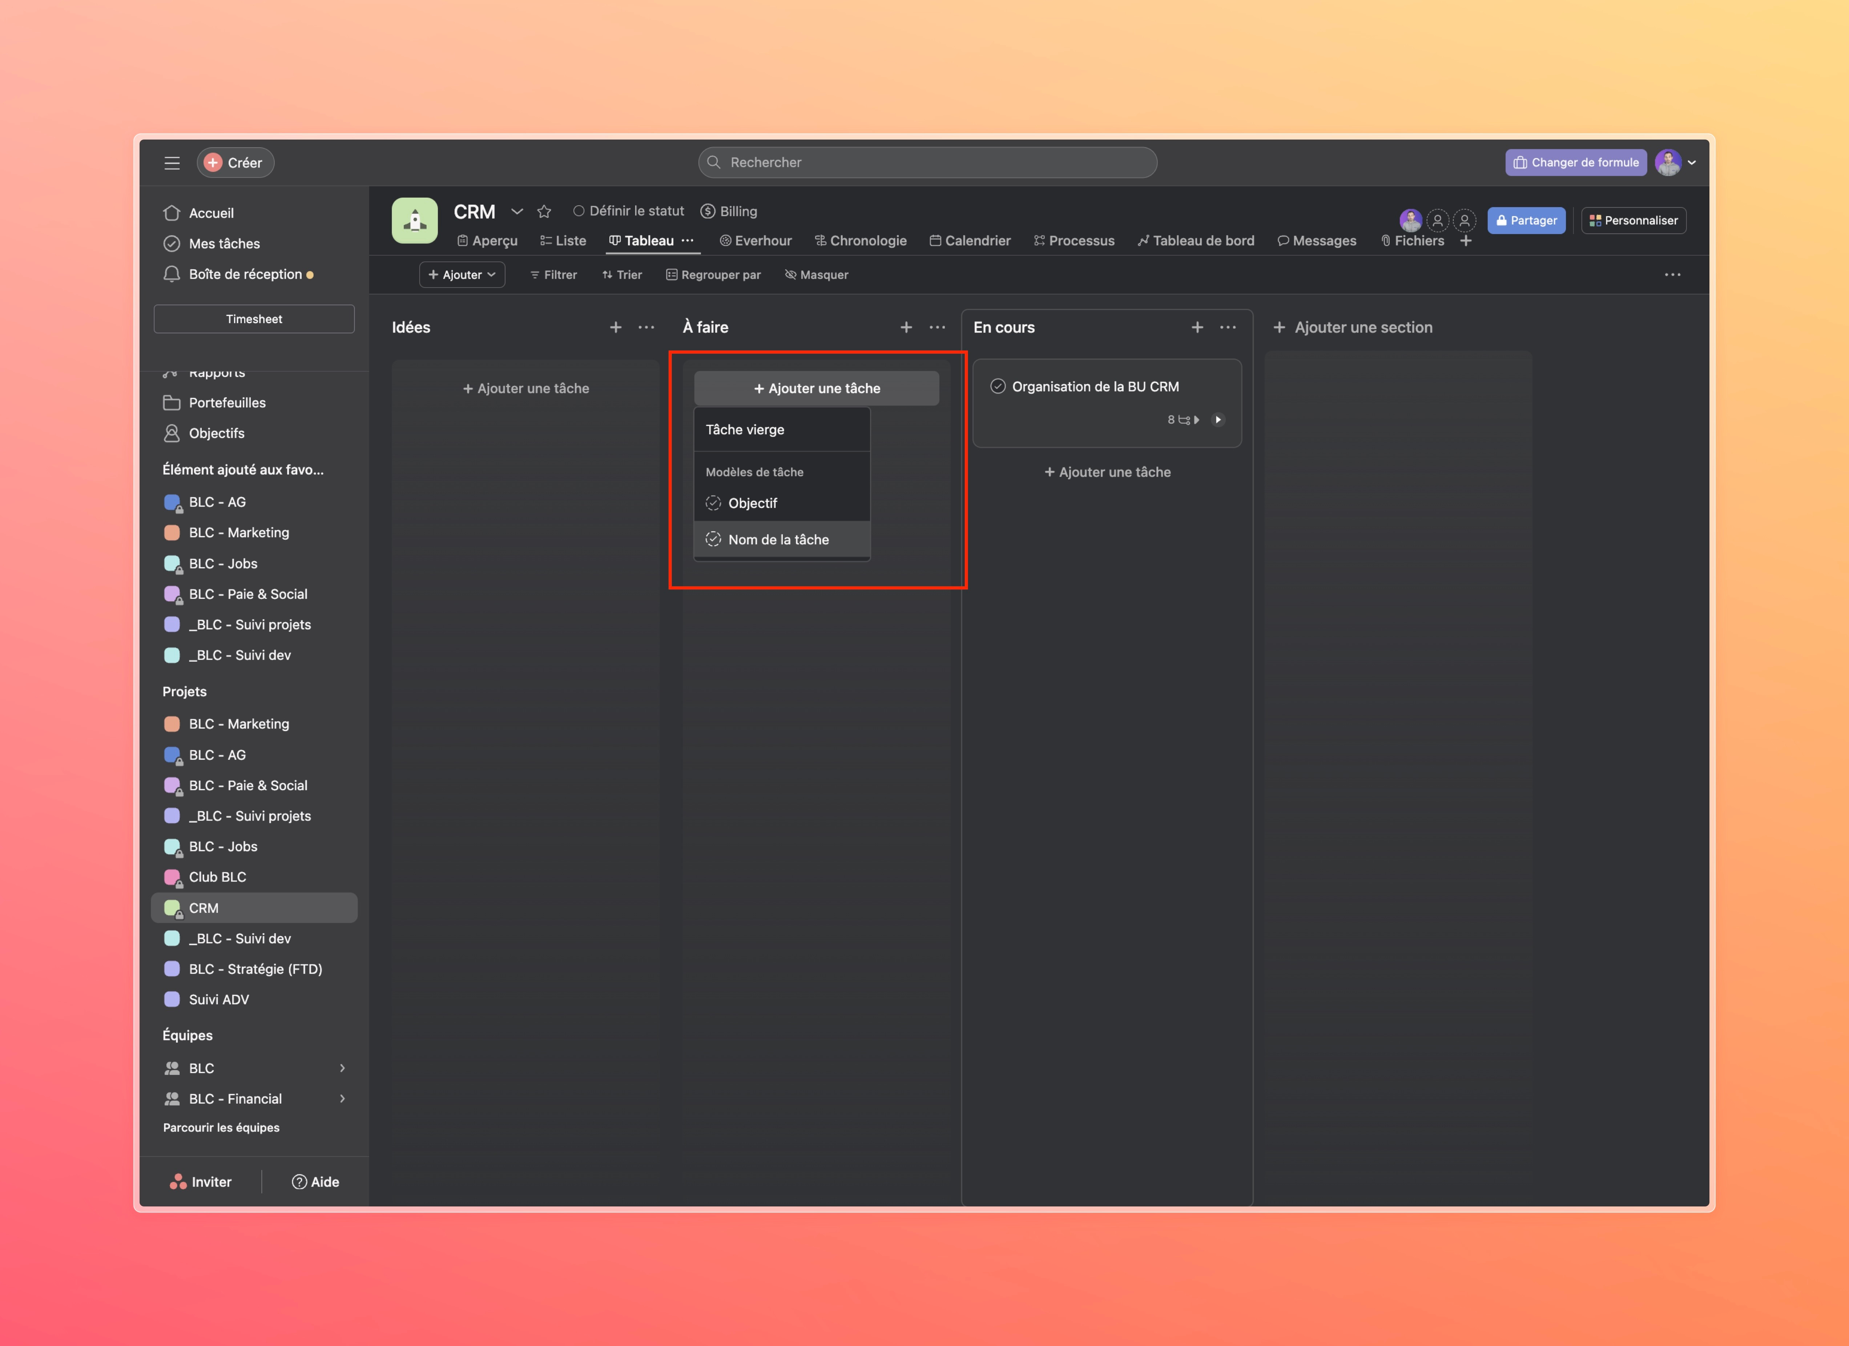Click Changer de formule button
Image resolution: width=1849 pixels, height=1346 pixels.
pyautogui.click(x=1575, y=162)
